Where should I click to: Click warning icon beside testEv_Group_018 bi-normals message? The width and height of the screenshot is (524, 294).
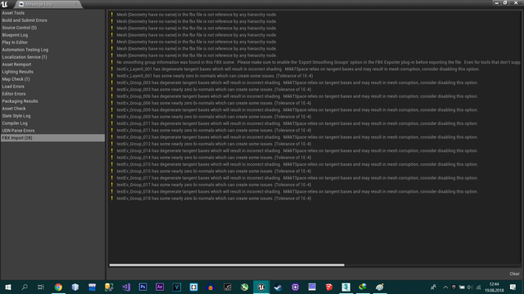(112, 198)
